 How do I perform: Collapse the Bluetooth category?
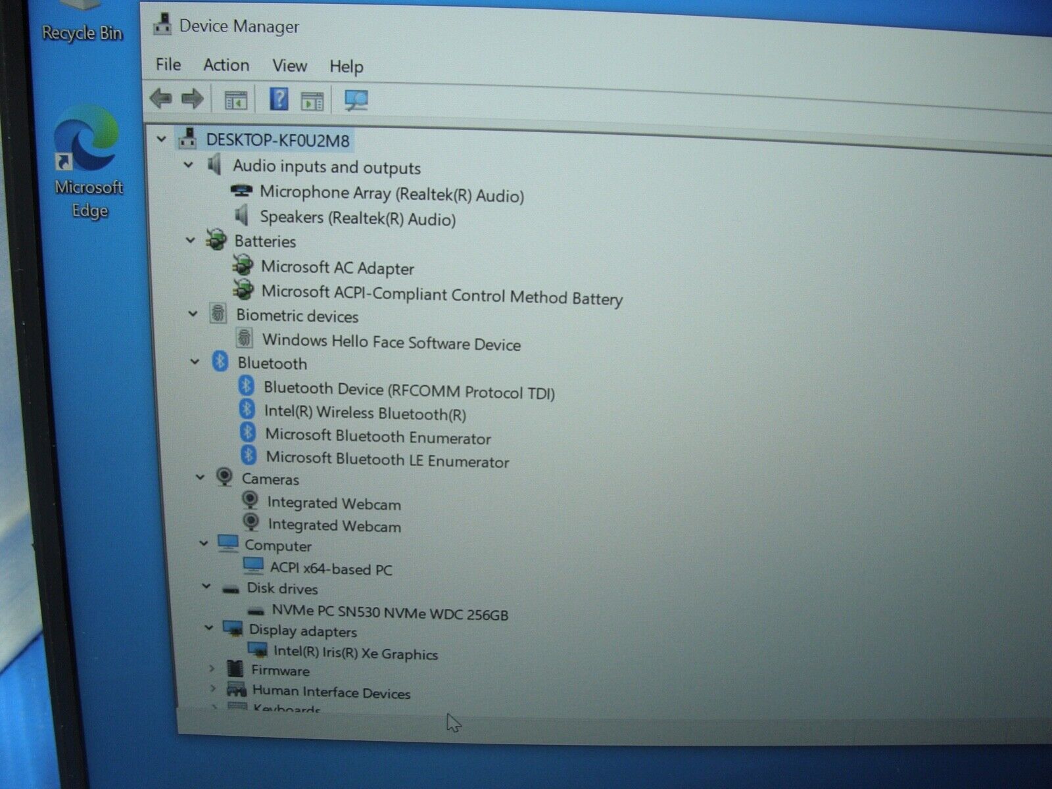[x=195, y=361]
